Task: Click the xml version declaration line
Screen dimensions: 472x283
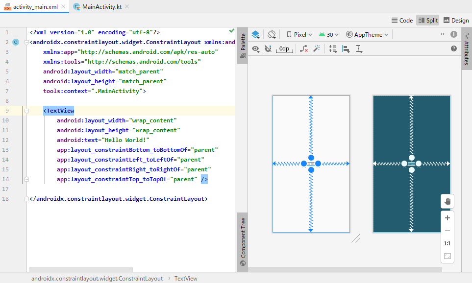Action: (x=95, y=32)
